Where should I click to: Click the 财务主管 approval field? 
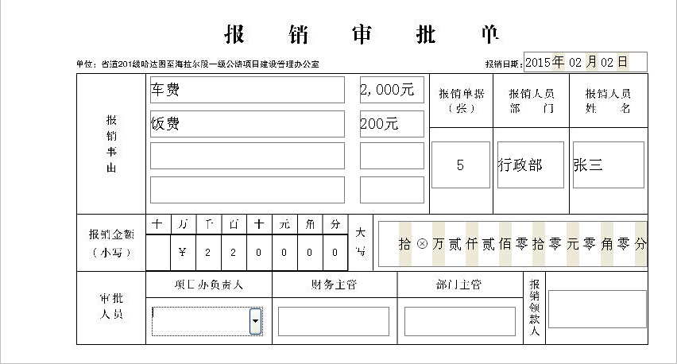click(334, 321)
